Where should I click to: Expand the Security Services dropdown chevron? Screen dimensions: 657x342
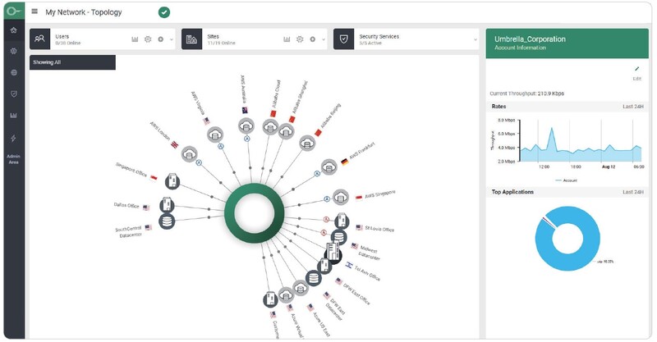(x=475, y=39)
